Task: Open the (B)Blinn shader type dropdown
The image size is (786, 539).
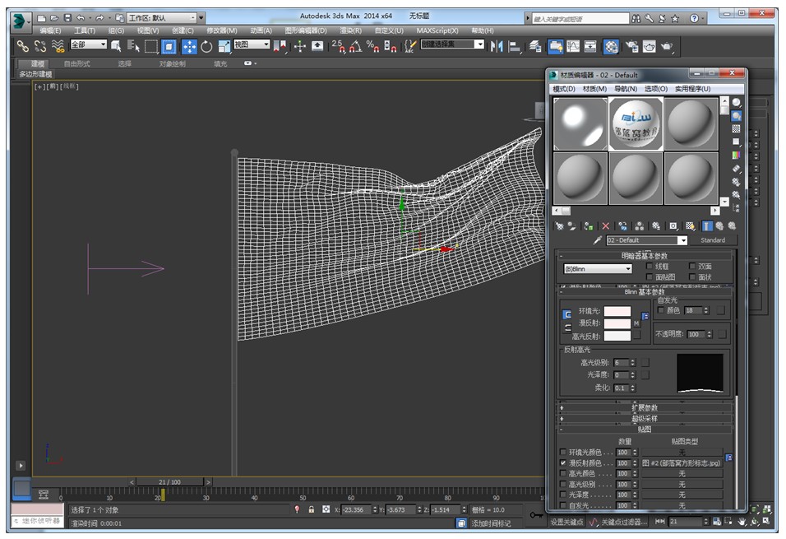Action: pos(598,269)
